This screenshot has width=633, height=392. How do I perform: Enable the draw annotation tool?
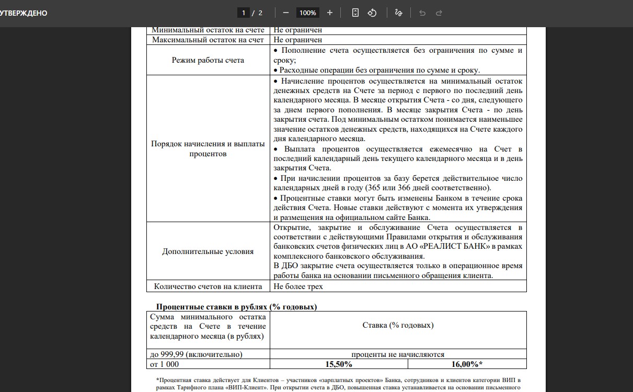pos(398,13)
